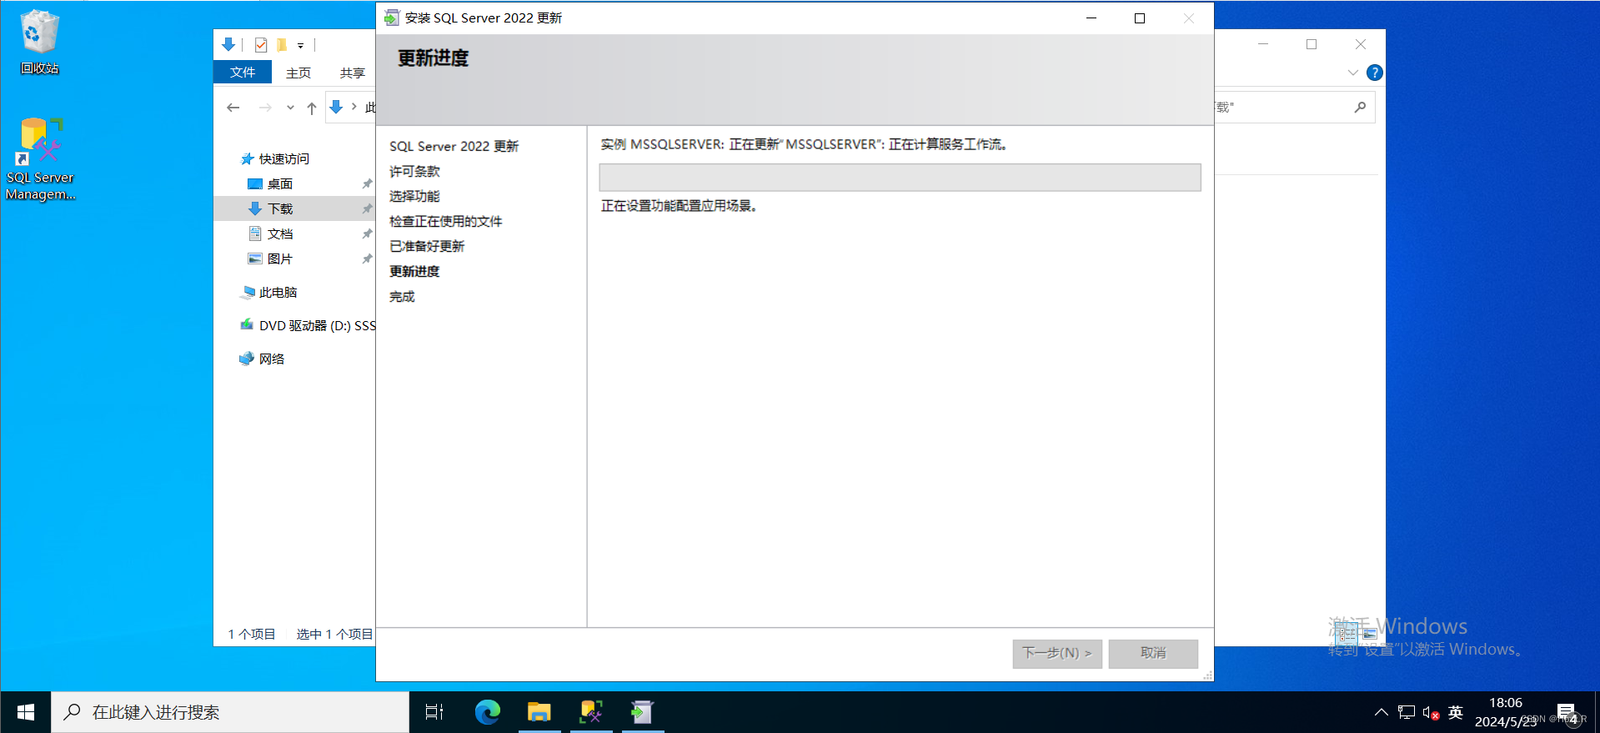Click the pin icon next to 文档
The width and height of the screenshot is (1600, 733).
[x=367, y=233]
